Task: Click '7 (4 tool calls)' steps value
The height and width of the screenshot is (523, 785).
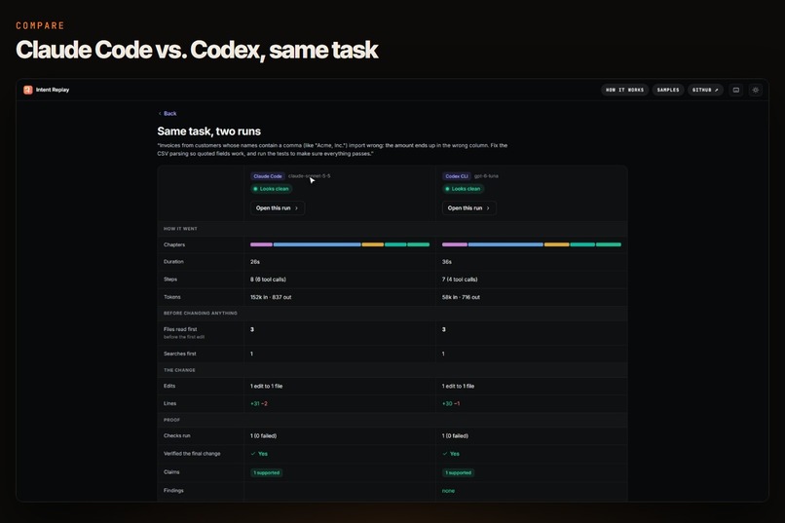Action: coord(460,280)
